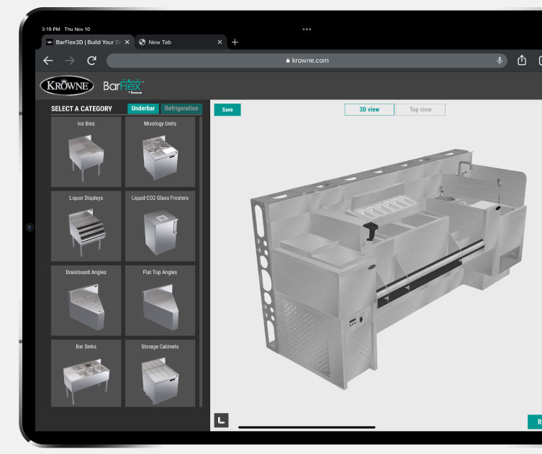Click the axis orientation icon in viewport

(221, 421)
